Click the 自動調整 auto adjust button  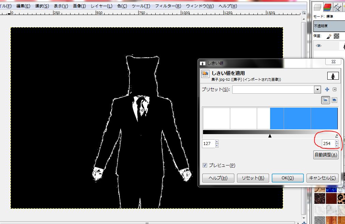point(326,155)
